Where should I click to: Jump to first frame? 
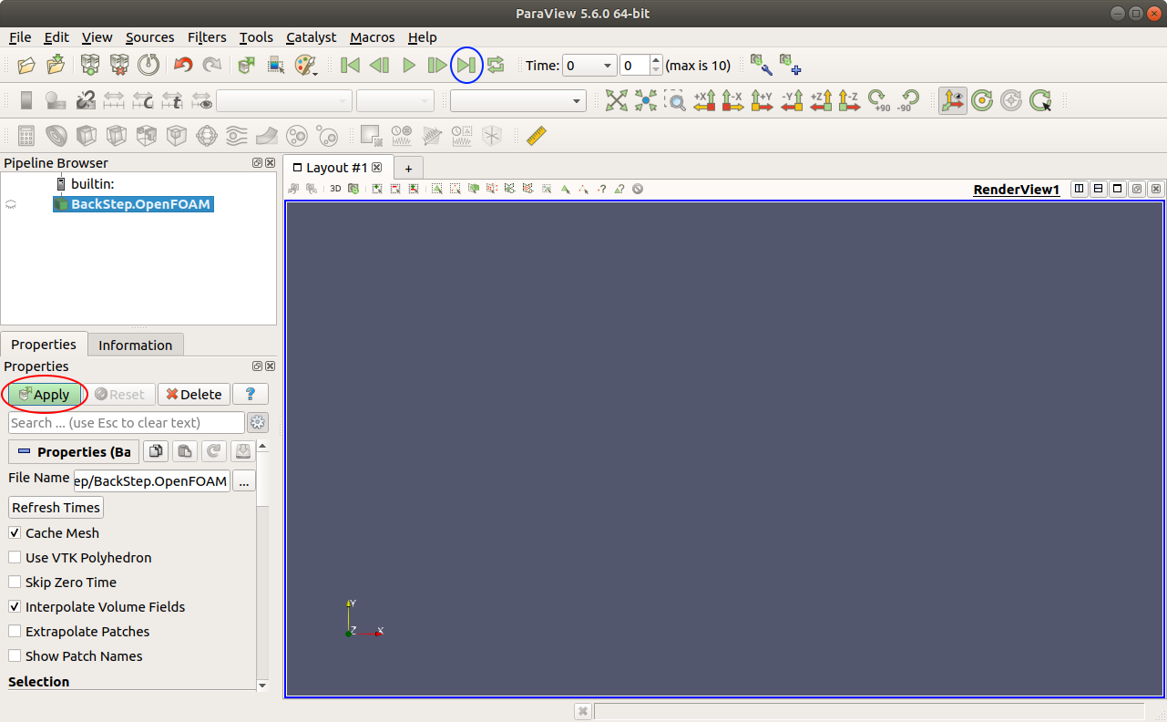click(350, 66)
